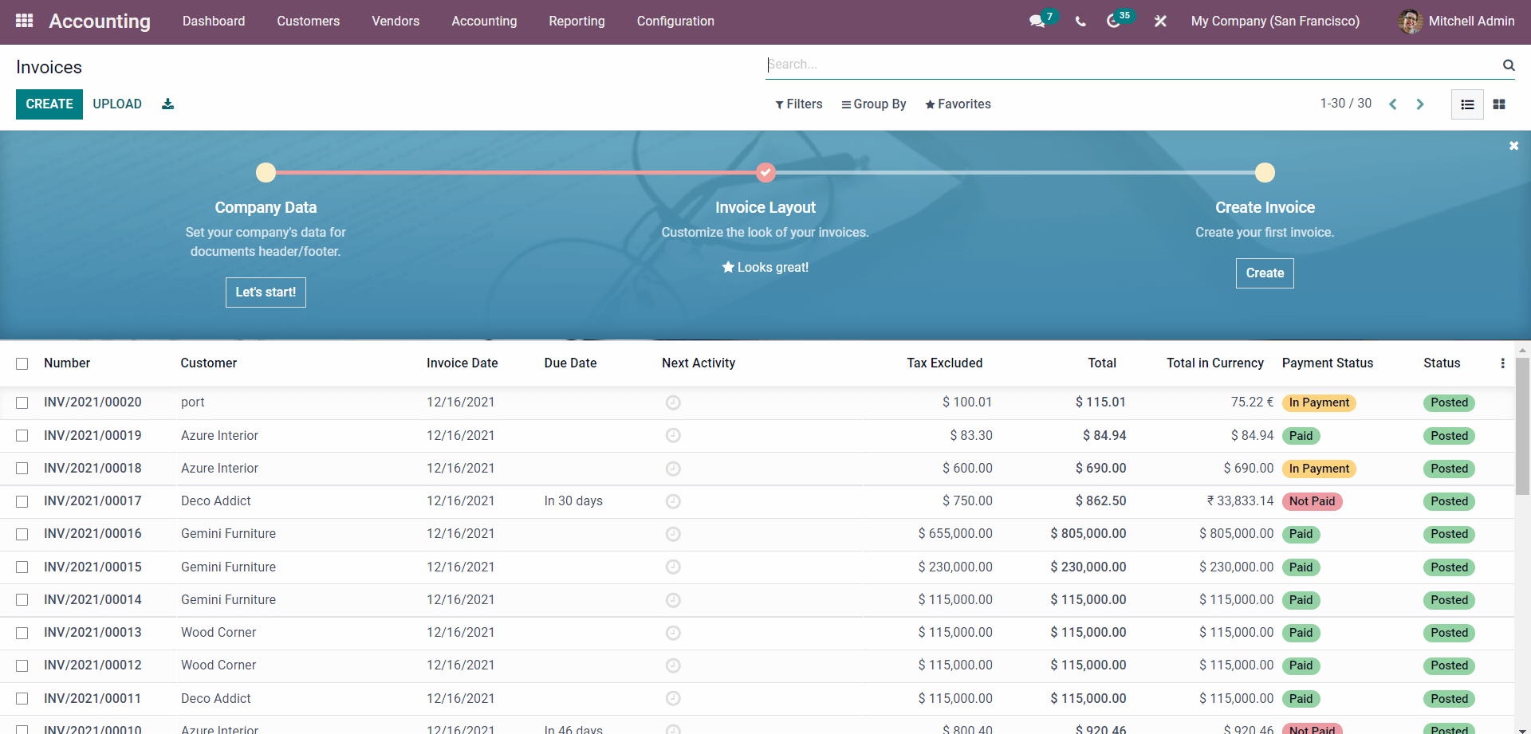This screenshot has height=734, width=1531.
Task: Open the apps grid menu icon
Action: pyautogui.click(x=25, y=21)
